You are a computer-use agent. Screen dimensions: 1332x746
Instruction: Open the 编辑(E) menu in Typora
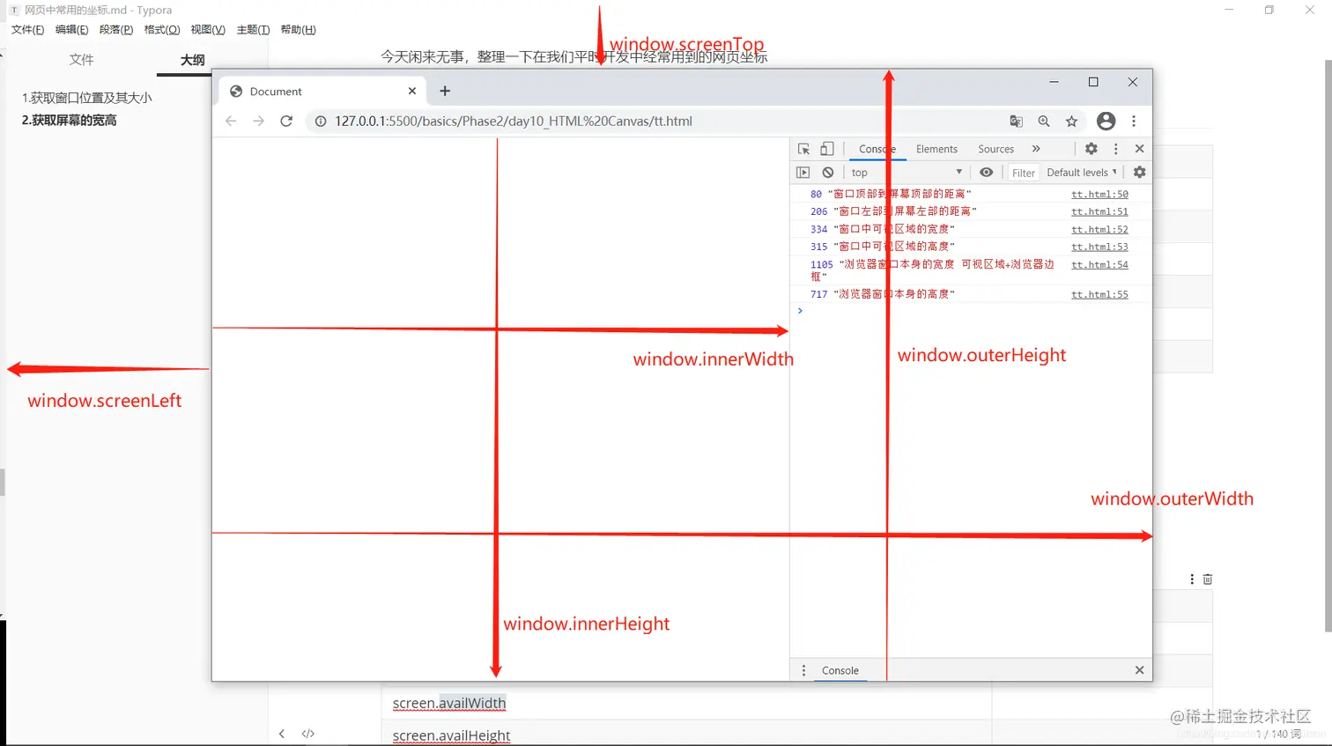(x=71, y=30)
